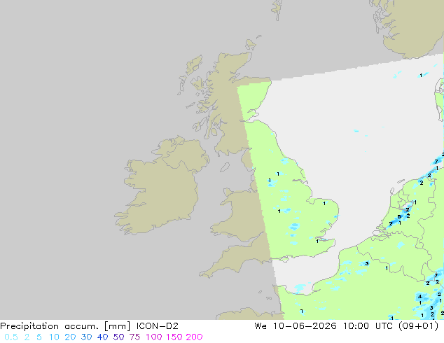The height and width of the screenshot is (343, 444).
Task: Select the 75 mm legend value
Action: pyautogui.click(x=134, y=337)
